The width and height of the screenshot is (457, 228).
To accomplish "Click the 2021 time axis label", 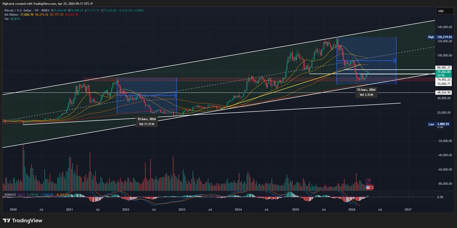I will (x=70, y=209).
